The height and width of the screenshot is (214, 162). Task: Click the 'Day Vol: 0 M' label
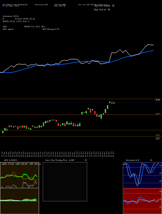tap(102, 9)
